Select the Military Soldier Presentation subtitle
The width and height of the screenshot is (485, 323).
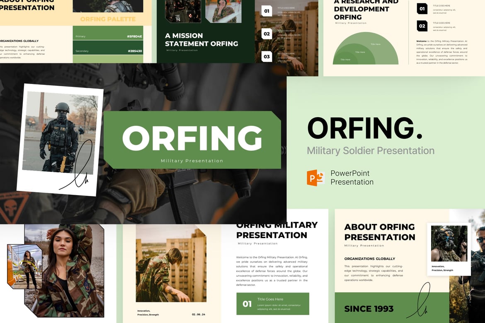(x=371, y=151)
